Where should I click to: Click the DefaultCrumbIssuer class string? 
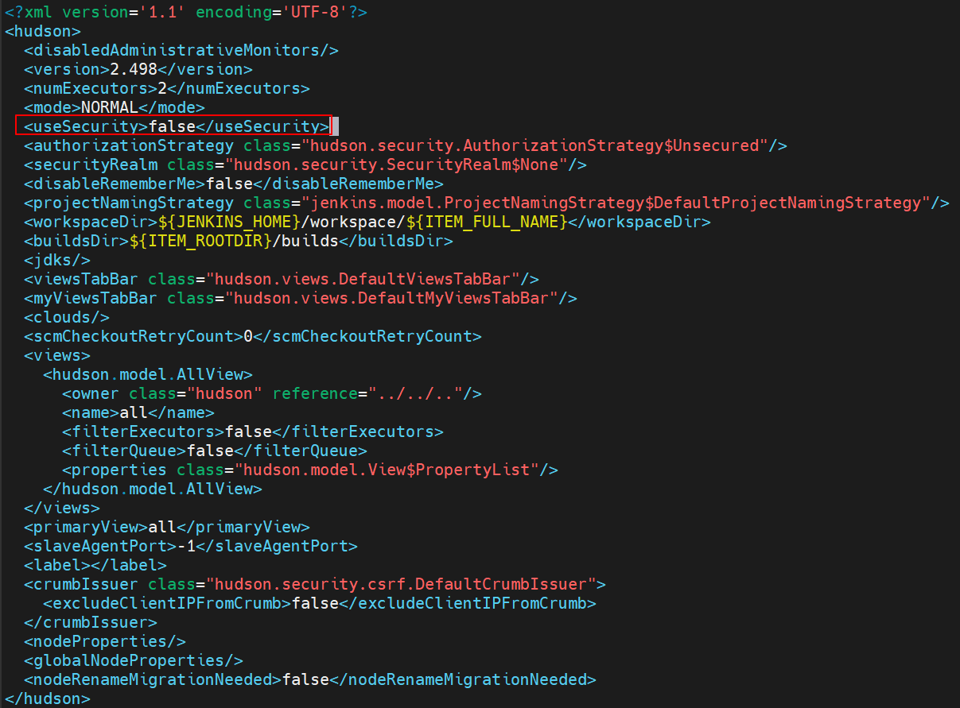pyautogui.click(x=401, y=584)
